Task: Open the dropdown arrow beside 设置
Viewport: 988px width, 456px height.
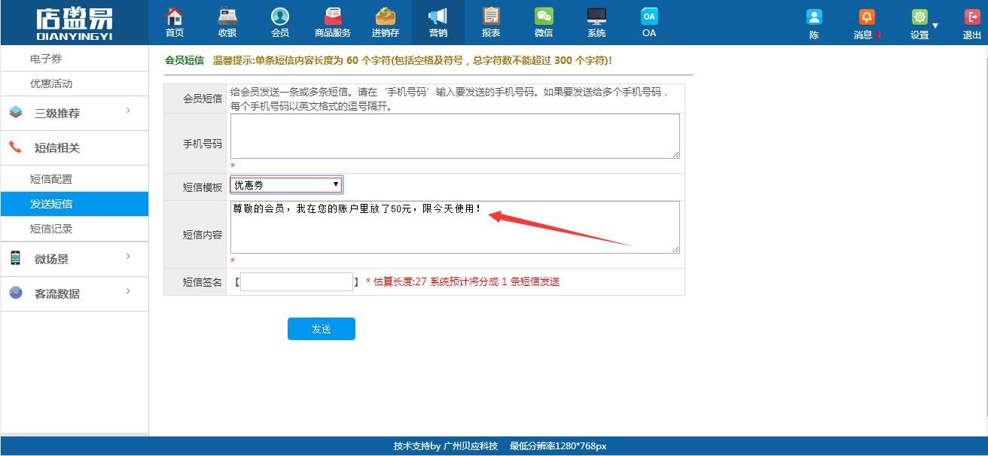Action: pyautogui.click(x=935, y=26)
